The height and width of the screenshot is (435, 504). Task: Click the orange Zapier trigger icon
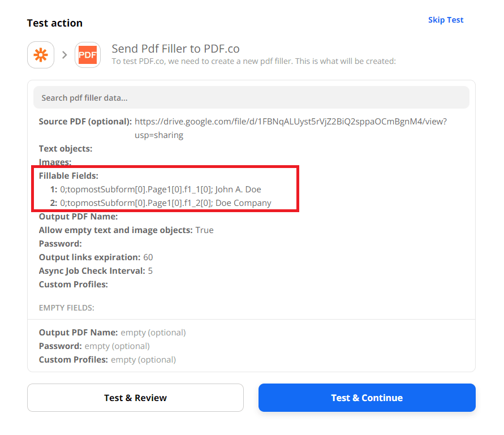41,55
